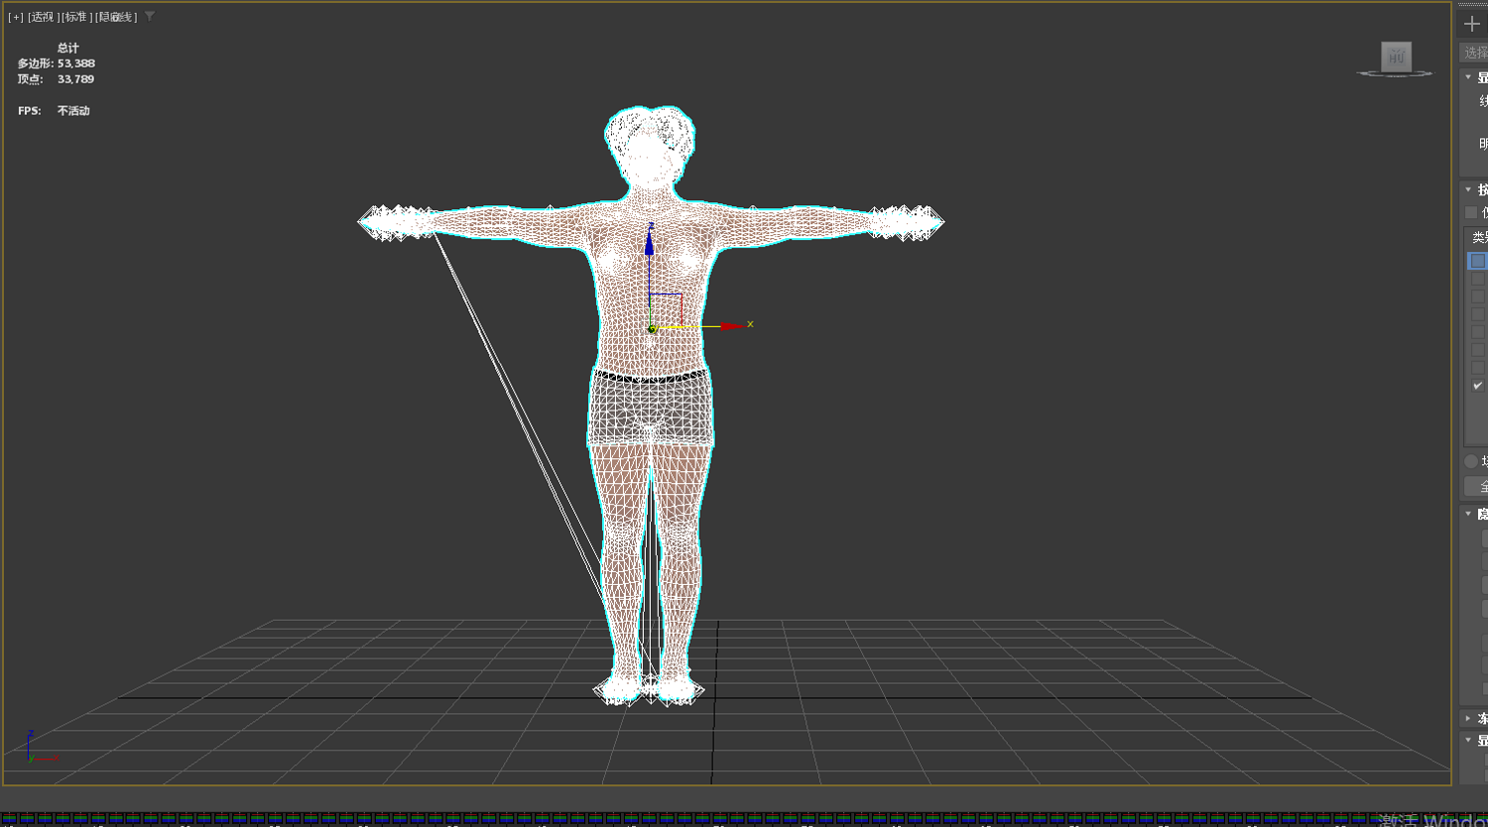Viewport: 1488px width, 827px height.
Task: Click the 选择 object name field
Action: (x=1474, y=53)
